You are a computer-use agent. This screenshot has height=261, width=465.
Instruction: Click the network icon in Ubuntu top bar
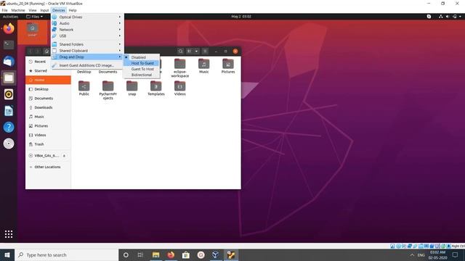(x=441, y=17)
